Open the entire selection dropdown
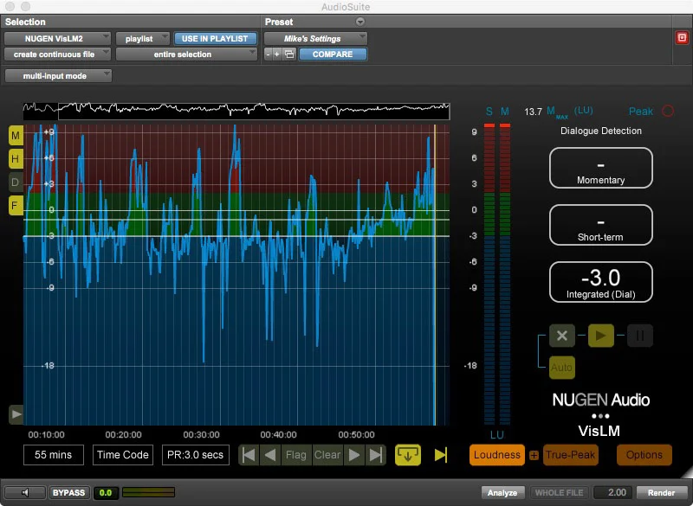This screenshot has width=693, height=506. pyautogui.click(x=186, y=54)
